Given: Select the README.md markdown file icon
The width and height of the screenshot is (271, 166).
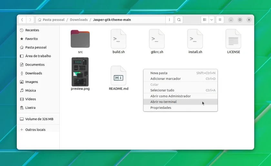Looking at the screenshot, I should (118, 76).
